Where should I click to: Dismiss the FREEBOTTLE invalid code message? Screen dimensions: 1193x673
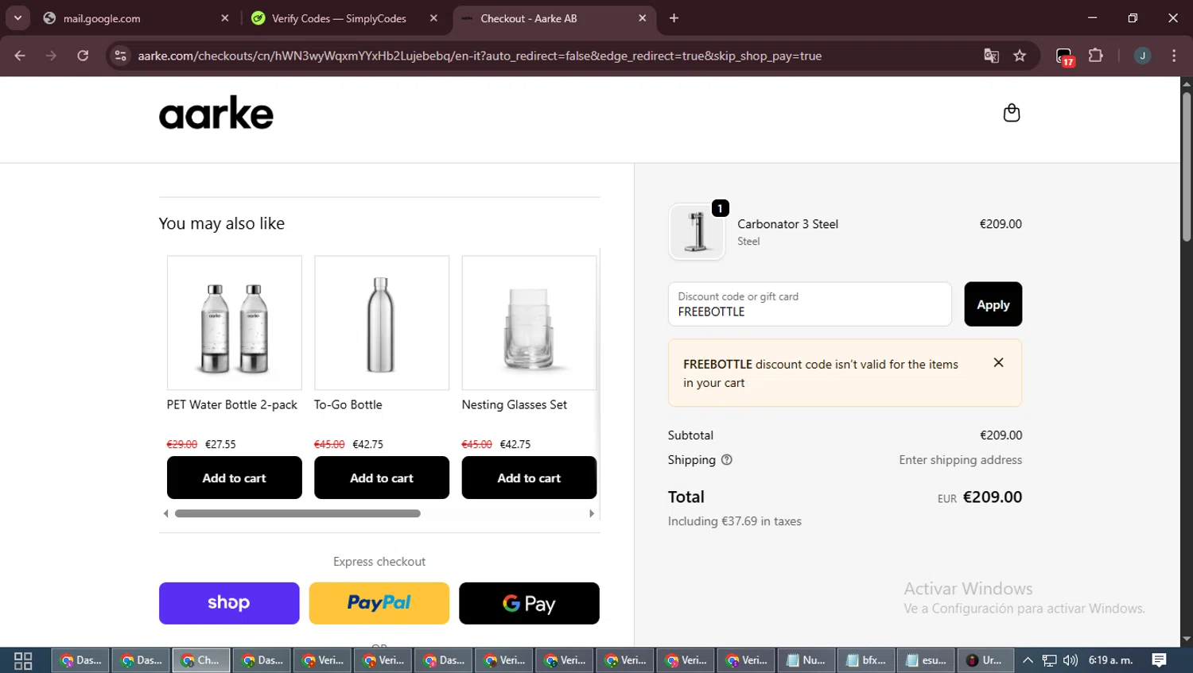pos(998,362)
